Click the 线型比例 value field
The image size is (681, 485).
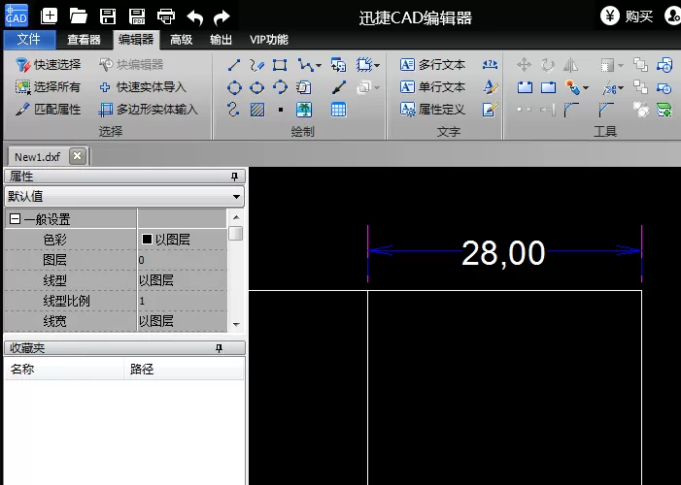tap(183, 301)
